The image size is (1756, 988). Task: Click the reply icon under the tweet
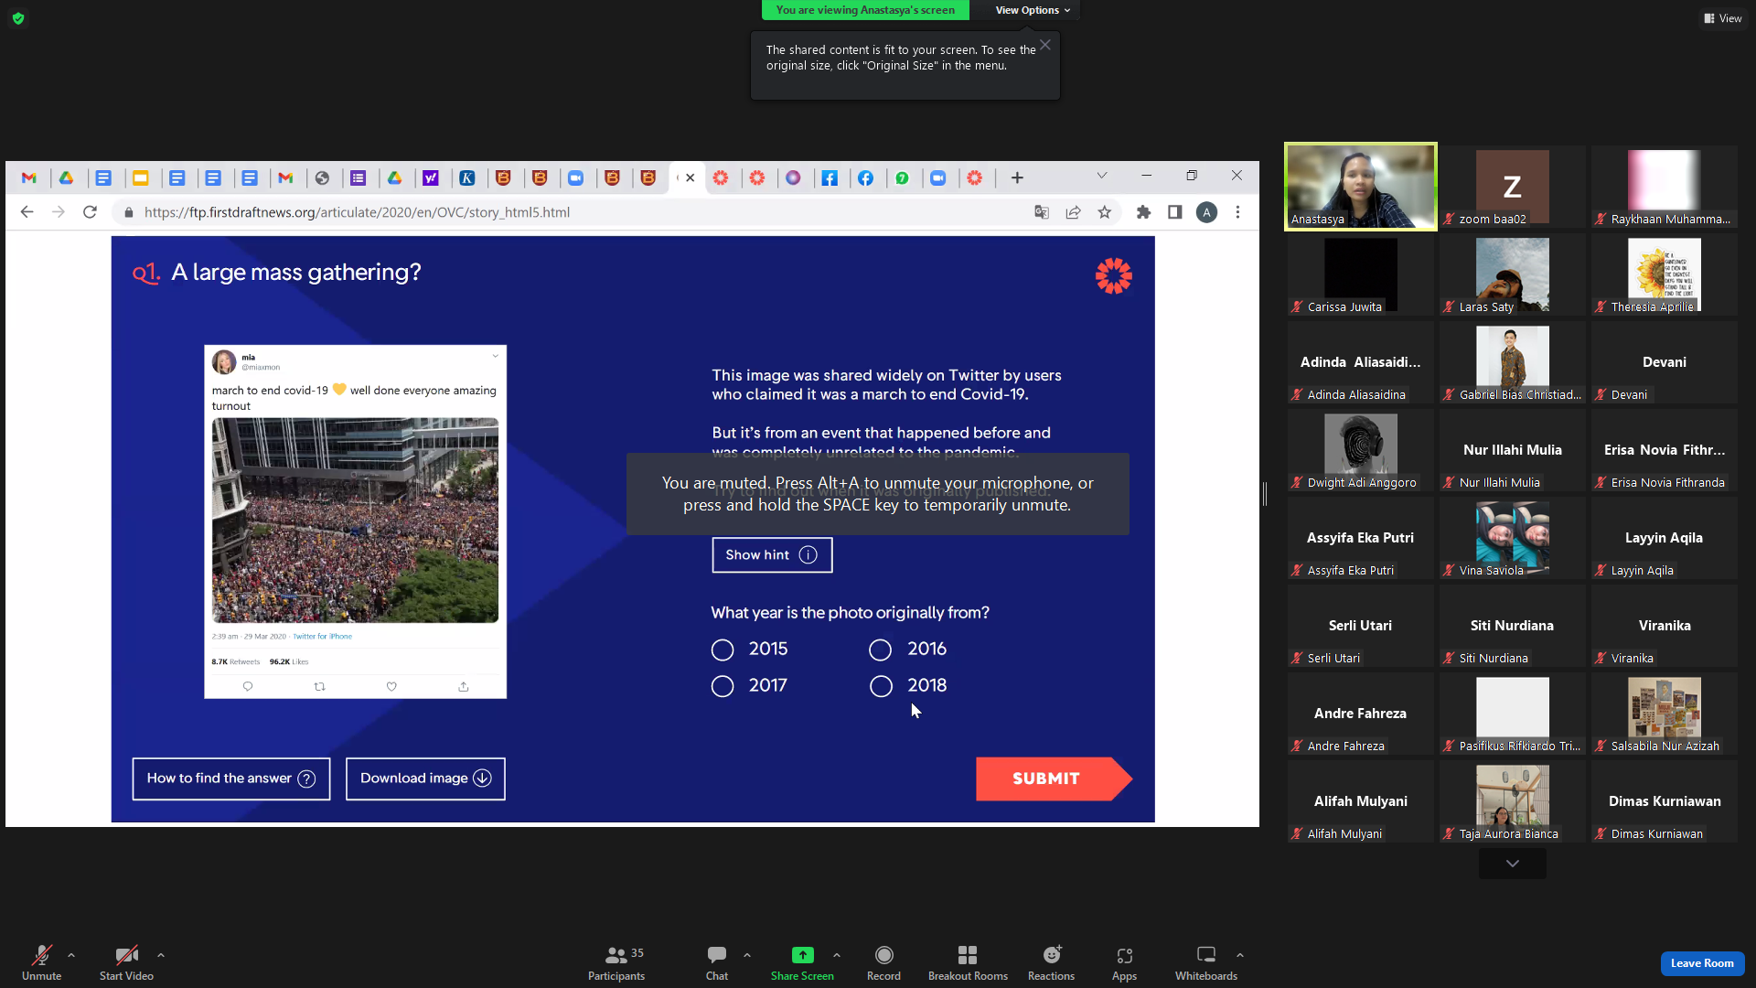[x=248, y=686]
